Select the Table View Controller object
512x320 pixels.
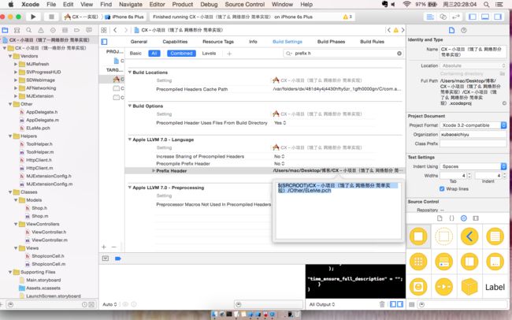[495, 236]
